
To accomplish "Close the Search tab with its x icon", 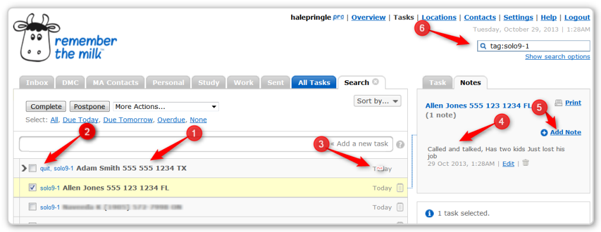I will click(376, 82).
